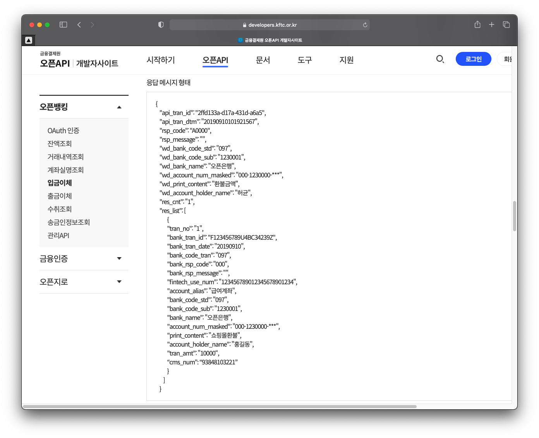This screenshot has width=539, height=438.
Task: Click the "account_alias":"급여계좌" line
Action: [x=202, y=291]
